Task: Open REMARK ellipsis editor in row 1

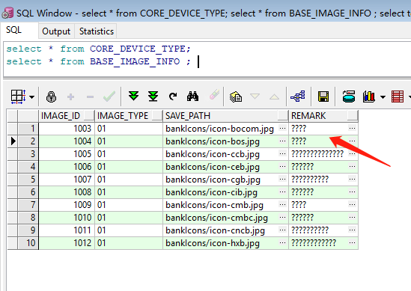Action: (x=353, y=129)
